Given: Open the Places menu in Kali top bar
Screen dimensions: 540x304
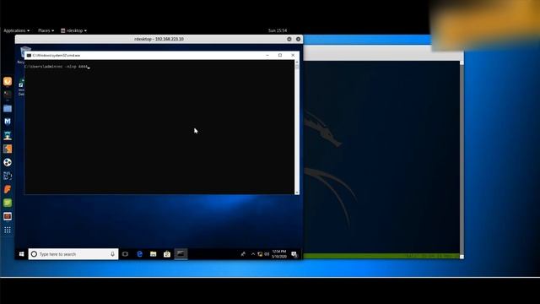Looking at the screenshot, I should point(46,30).
